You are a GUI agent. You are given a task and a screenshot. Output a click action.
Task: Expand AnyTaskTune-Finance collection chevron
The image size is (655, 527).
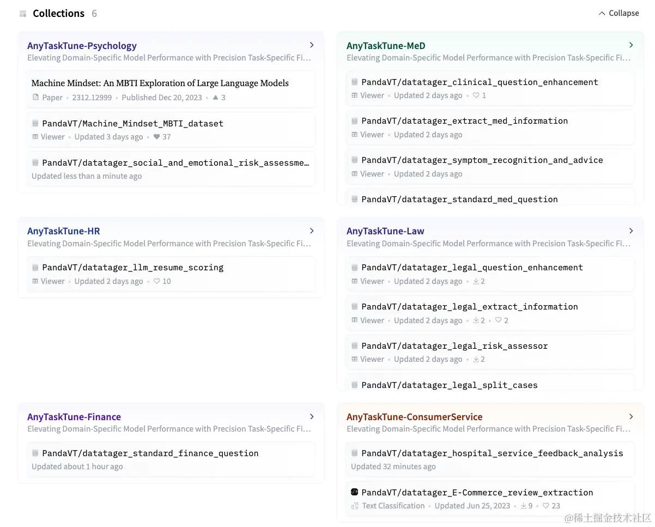click(x=312, y=417)
